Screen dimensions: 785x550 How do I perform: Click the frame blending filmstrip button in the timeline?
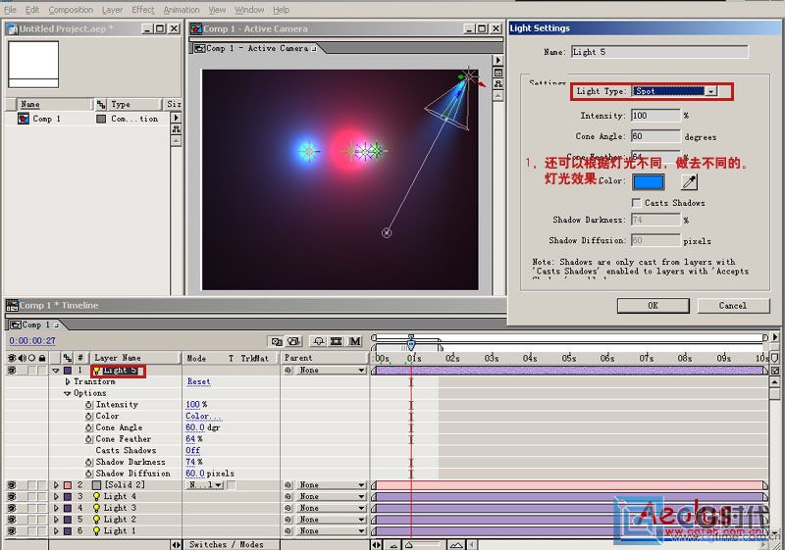click(x=337, y=341)
